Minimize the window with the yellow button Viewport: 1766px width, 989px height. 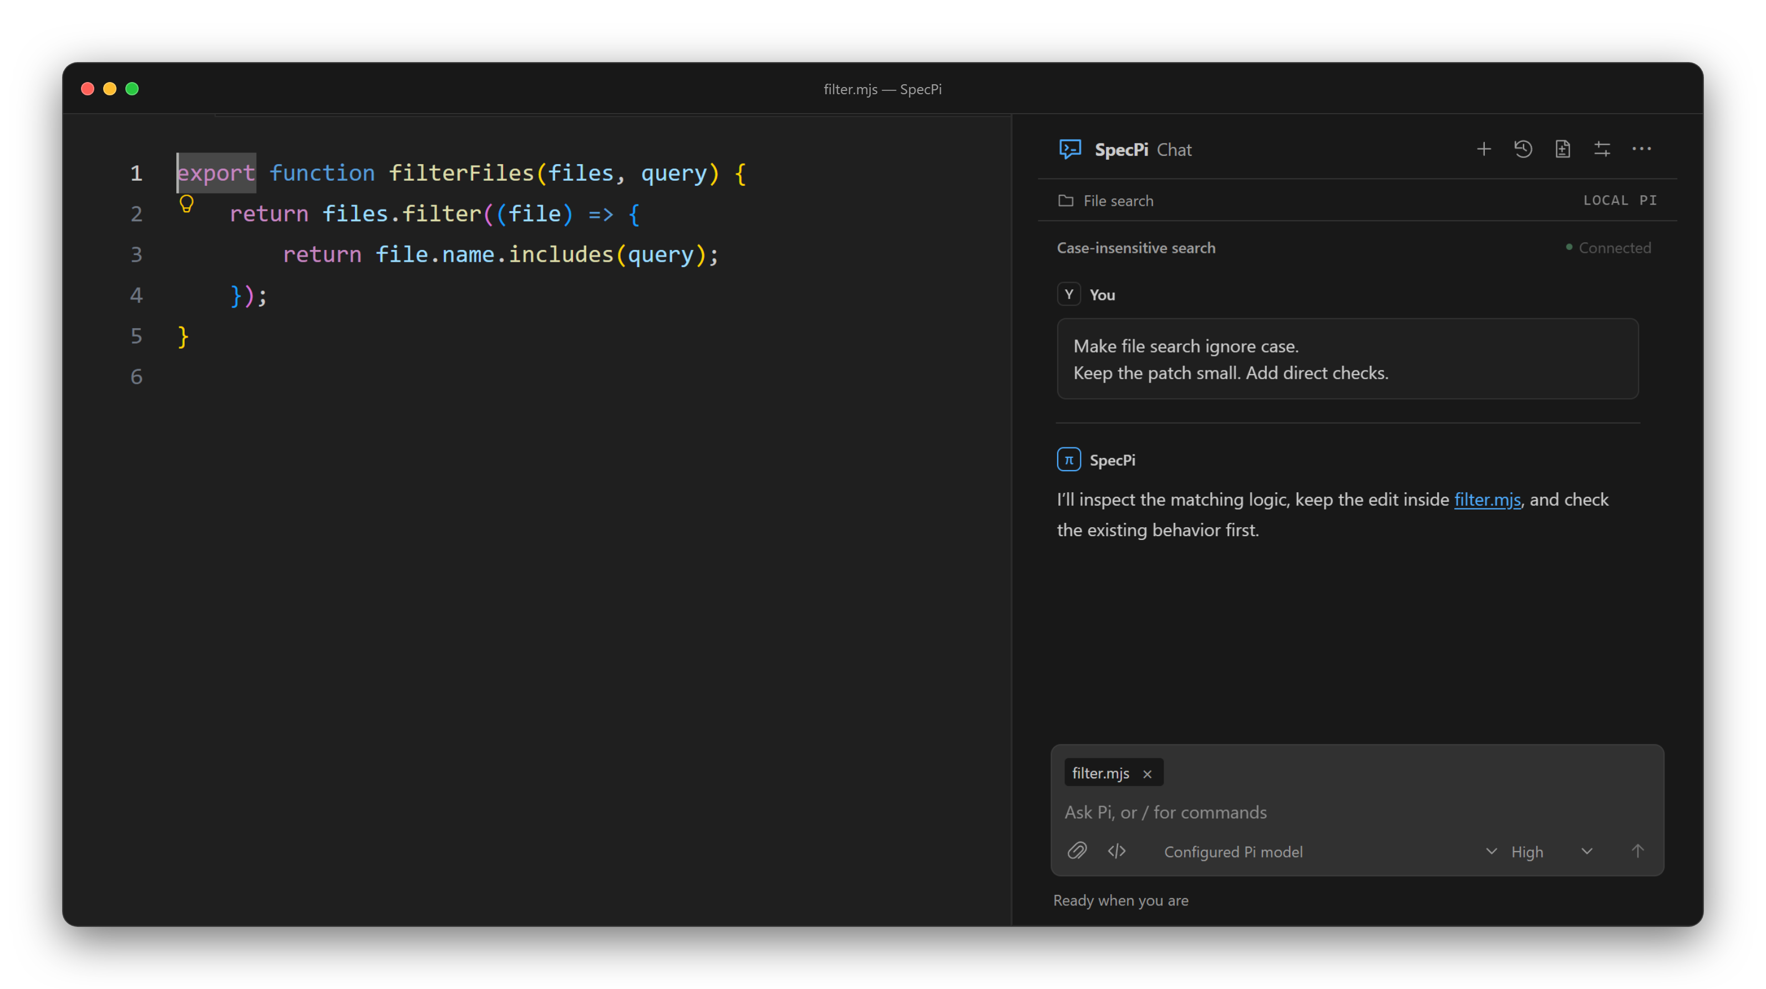pyautogui.click(x=110, y=89)
